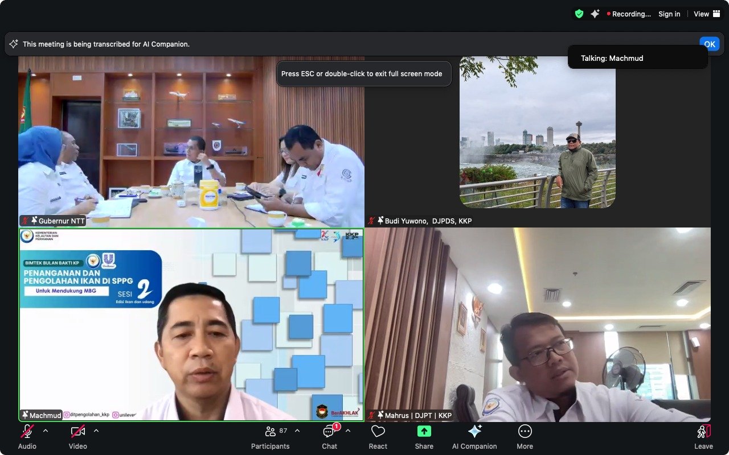
Task: Unmute microphone with the Audio button
Action: click(x=27, y=437)
